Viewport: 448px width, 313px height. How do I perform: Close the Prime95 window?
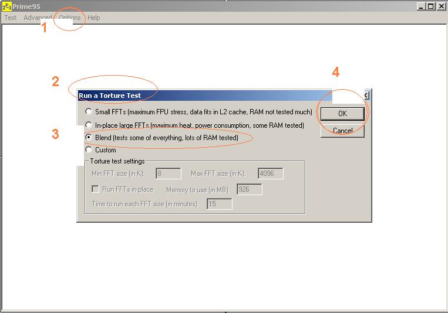pos(441,6)
